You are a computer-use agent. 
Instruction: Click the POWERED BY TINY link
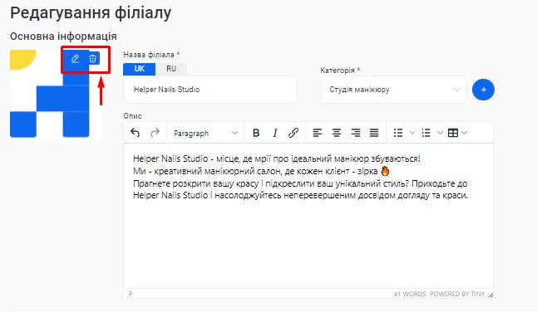pos(457,294)
